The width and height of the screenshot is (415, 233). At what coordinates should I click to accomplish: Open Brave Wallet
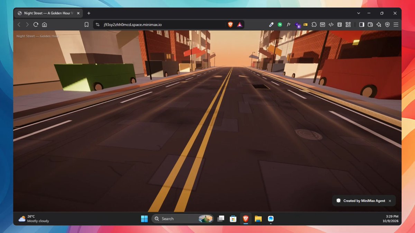point(370,25)
